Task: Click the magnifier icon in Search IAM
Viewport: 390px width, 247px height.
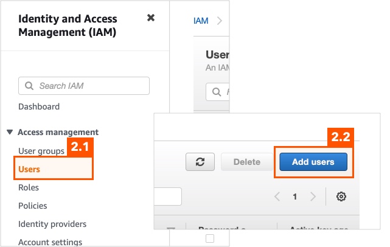Action: point(29,86)
